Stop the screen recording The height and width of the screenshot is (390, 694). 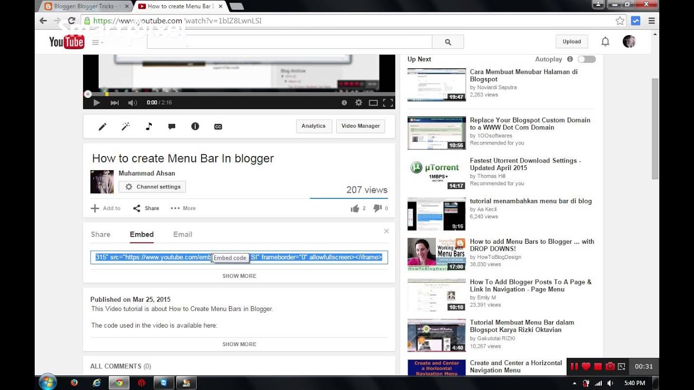598,367
